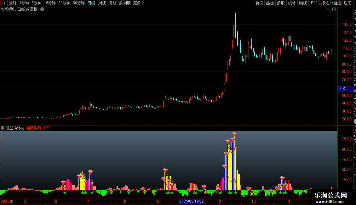Viewport: 356px width, 205px height.
Task: Click the 2025/09/19/五 date marker
Action: tap(191, 201)
